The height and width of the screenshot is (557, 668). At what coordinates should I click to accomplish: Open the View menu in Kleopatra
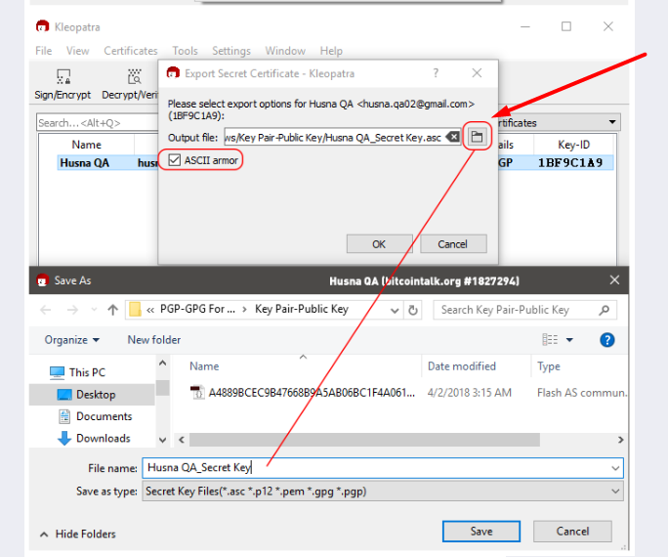[x=77, y=51]
